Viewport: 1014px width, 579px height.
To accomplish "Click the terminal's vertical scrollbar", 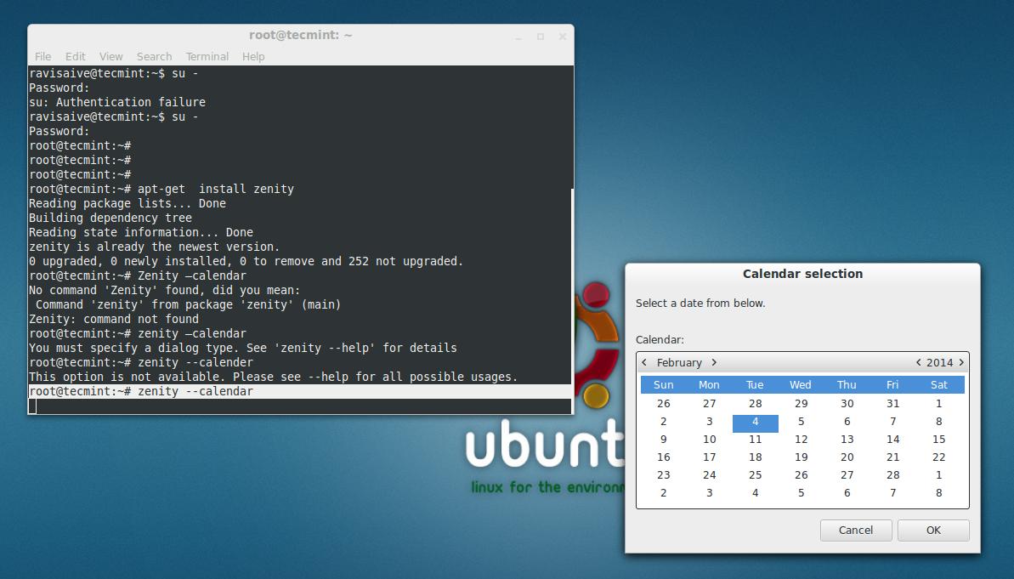I will (x=571, y=298).
